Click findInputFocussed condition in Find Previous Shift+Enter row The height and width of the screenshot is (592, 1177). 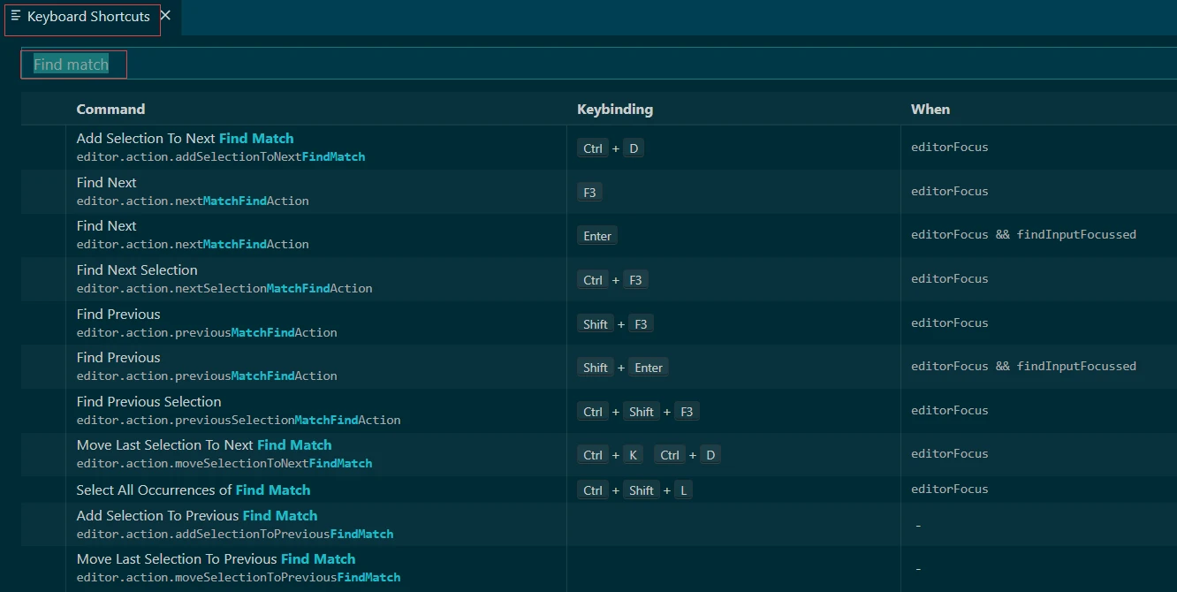pyautogui.click(x=1076, y=366)
